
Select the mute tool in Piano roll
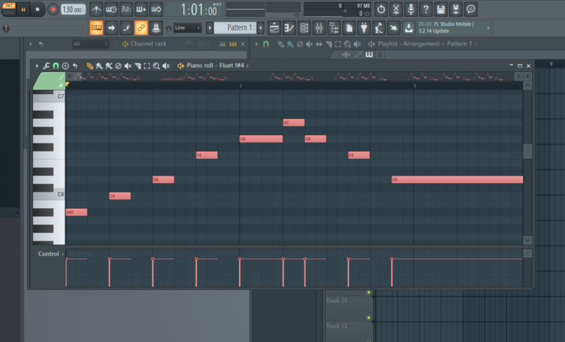128,66
